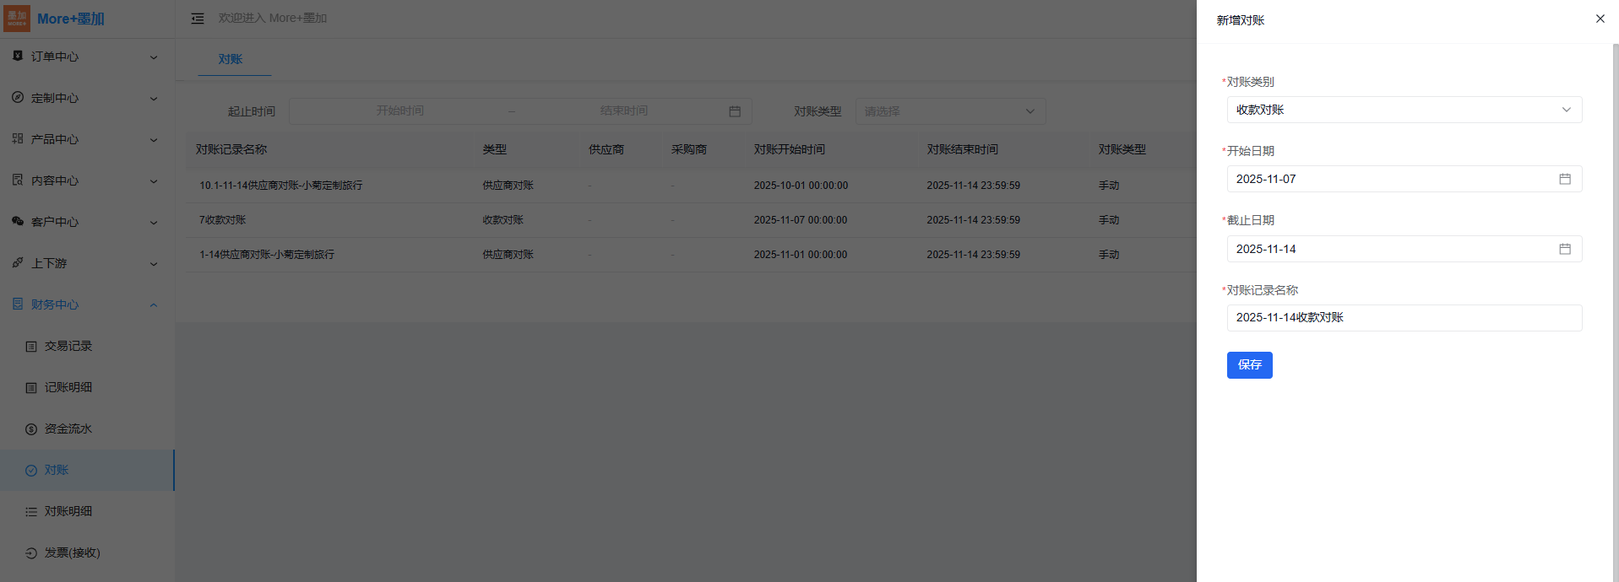Click the More+墨加 logo icon
Viewport: 1619px width, 582px height.
[x=17, y=18]
